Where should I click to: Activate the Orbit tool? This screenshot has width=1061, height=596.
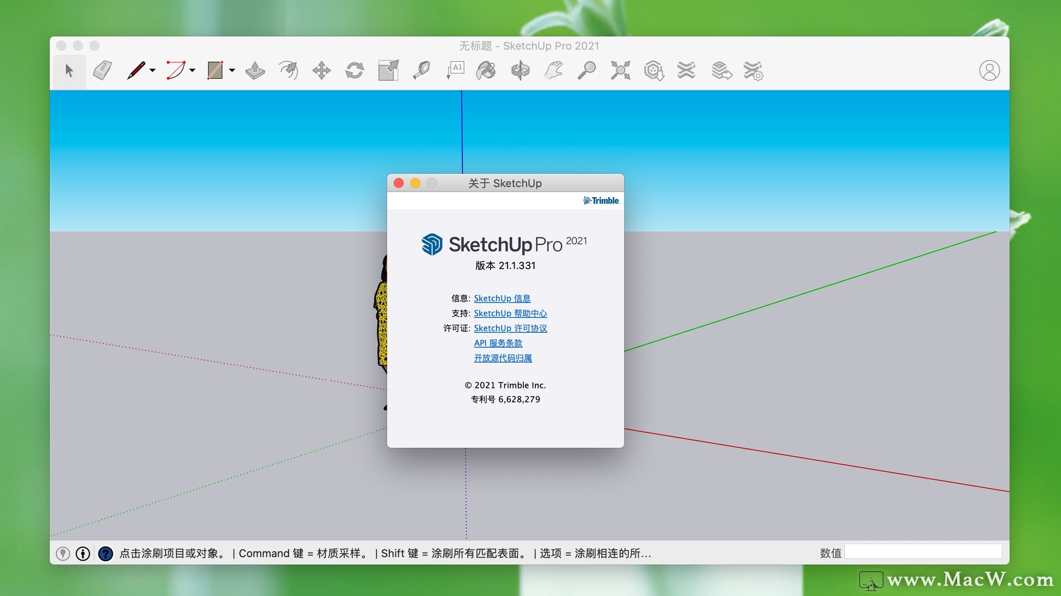pos(520,71)
